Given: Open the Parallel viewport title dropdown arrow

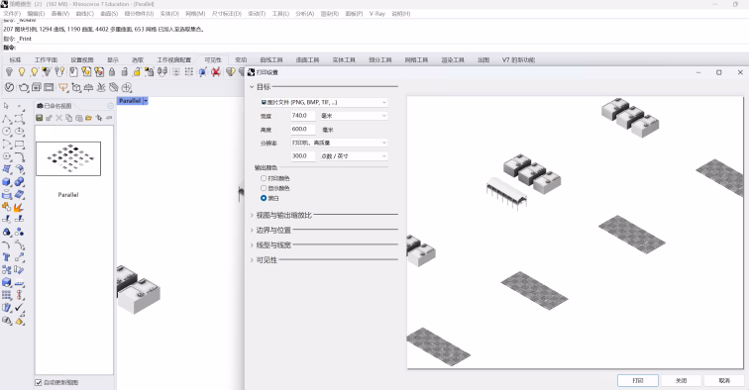Looking at the screenshot, I should pyautogui.click(x=146, y=101).
